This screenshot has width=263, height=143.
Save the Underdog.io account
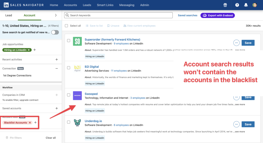(248, 124)
